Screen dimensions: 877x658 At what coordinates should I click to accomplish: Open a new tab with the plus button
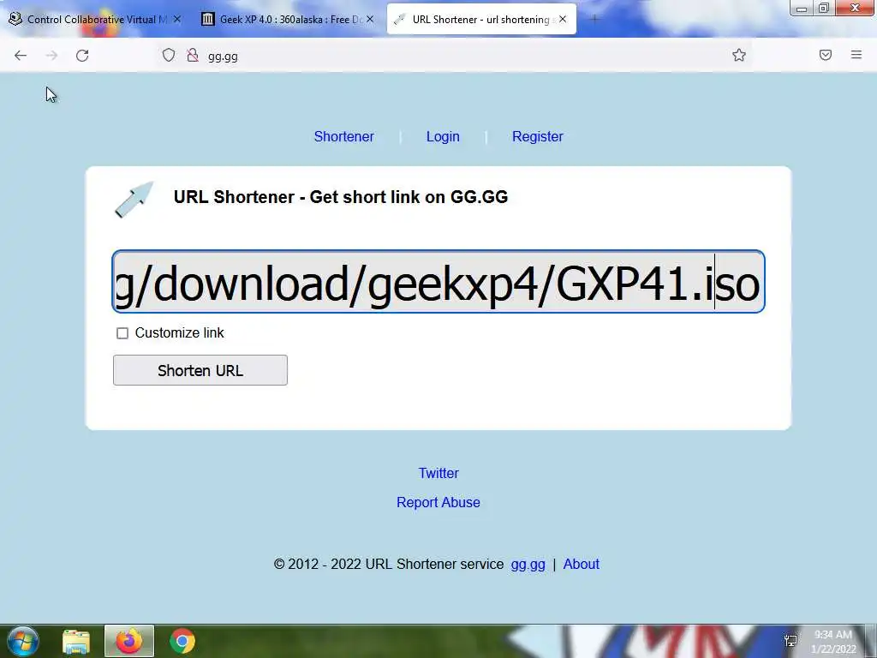tap(594, 20)
